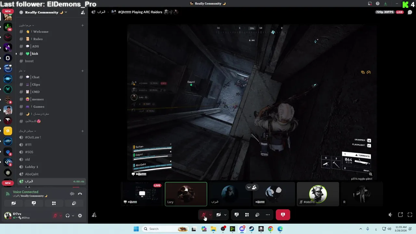Add a channel to the عام category

pos(83,71)
